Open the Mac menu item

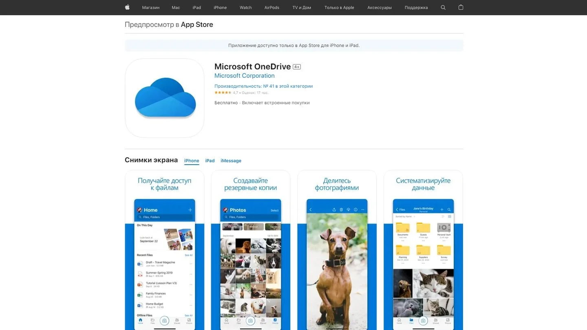tap(176, 7)
